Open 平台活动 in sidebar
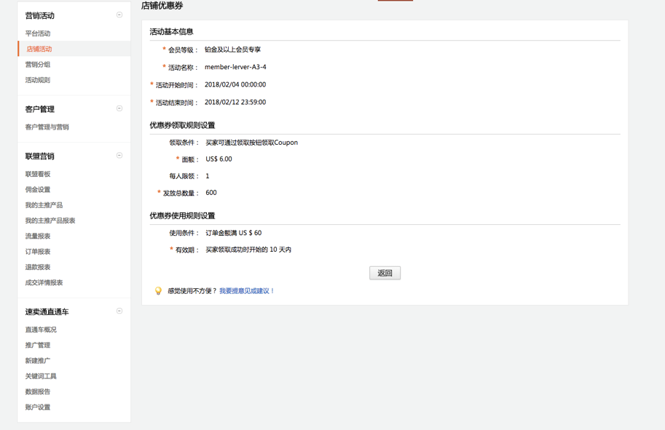 click(x=38, y=33)
